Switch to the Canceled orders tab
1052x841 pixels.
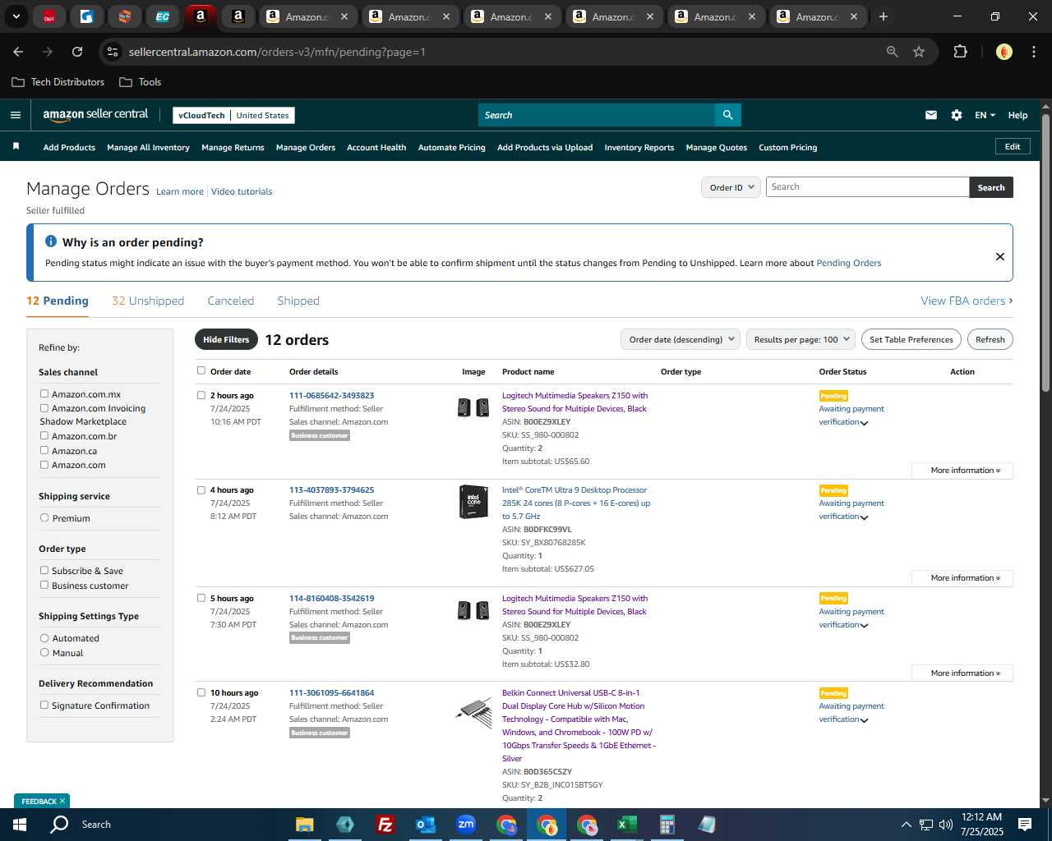pos(231,301)
